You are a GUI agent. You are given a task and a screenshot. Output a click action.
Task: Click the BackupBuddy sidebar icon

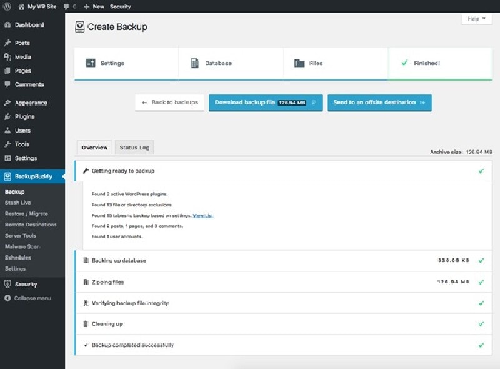[7, 176]
